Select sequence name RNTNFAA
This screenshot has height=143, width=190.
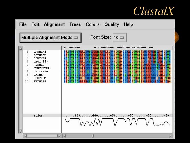[x=40, y=81]
